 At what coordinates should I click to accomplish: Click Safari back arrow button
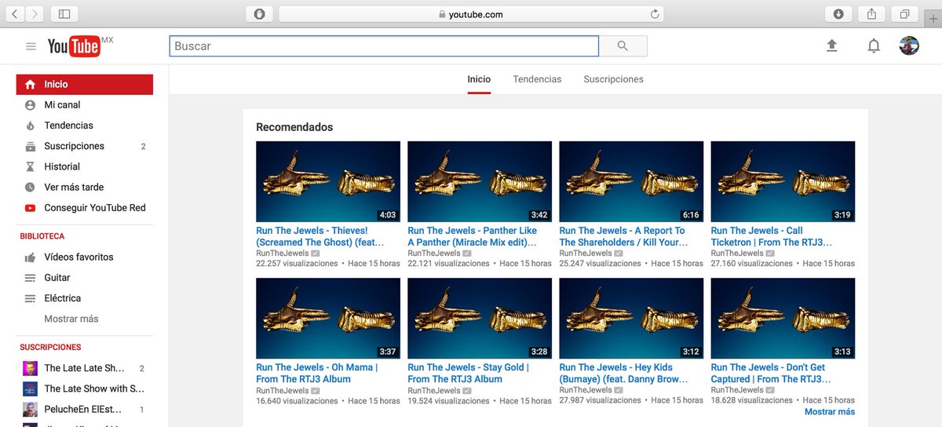click(x=16, y=13)
